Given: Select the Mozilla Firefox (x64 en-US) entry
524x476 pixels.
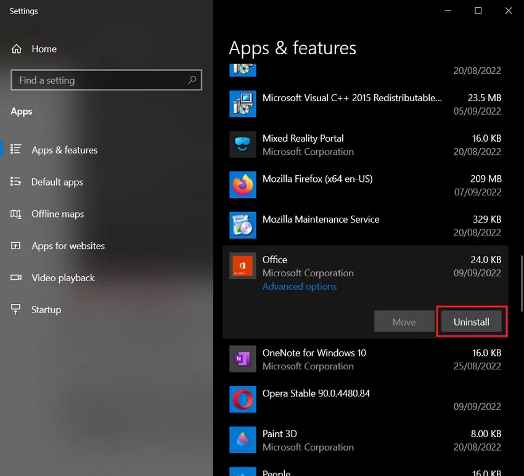Looking at the screenshot, I should tap(366, 185).
